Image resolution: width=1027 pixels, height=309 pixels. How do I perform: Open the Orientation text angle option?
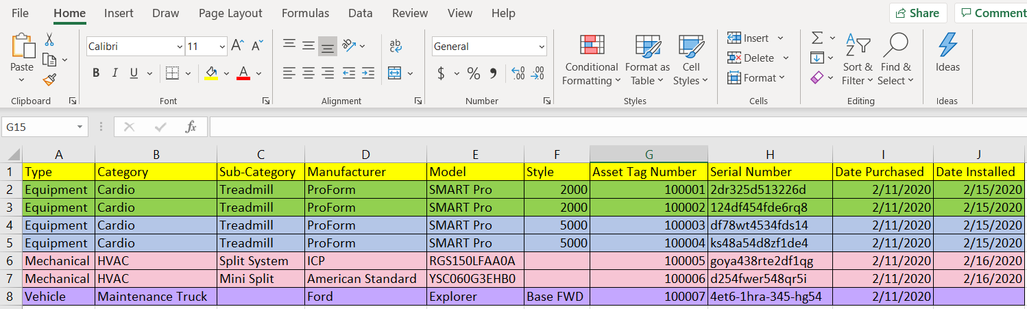[349, 46]
